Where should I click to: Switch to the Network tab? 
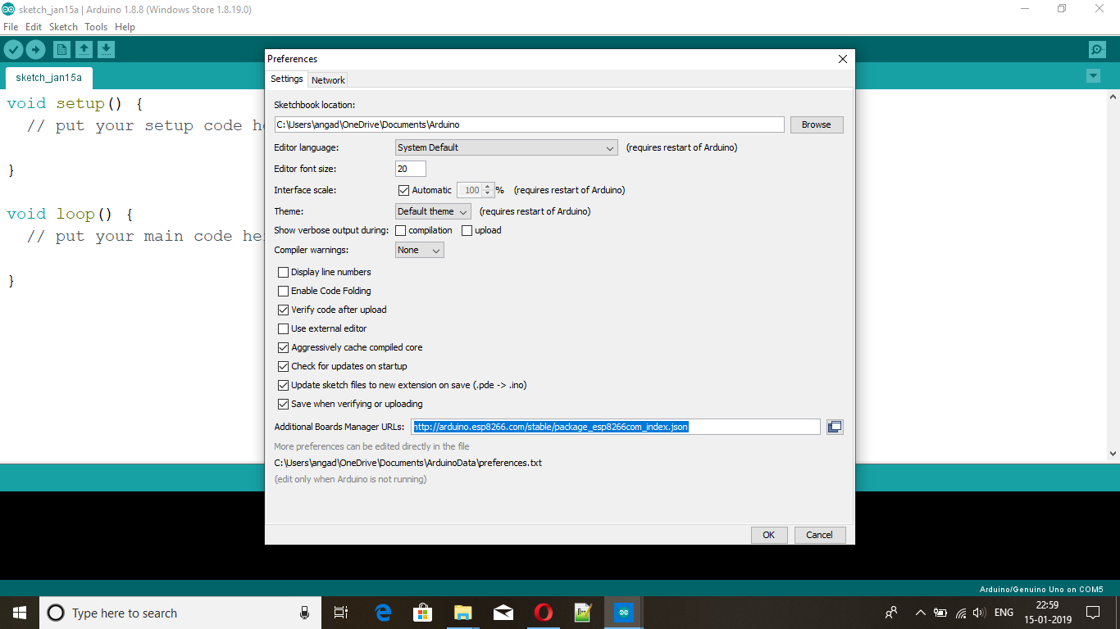[328, 79]
